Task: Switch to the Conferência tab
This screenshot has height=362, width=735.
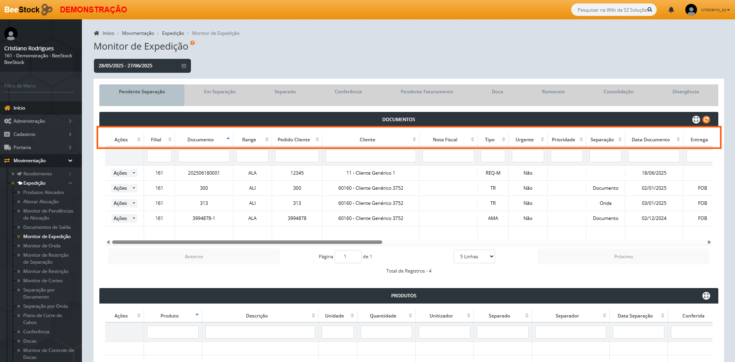Action: [348, 92]
